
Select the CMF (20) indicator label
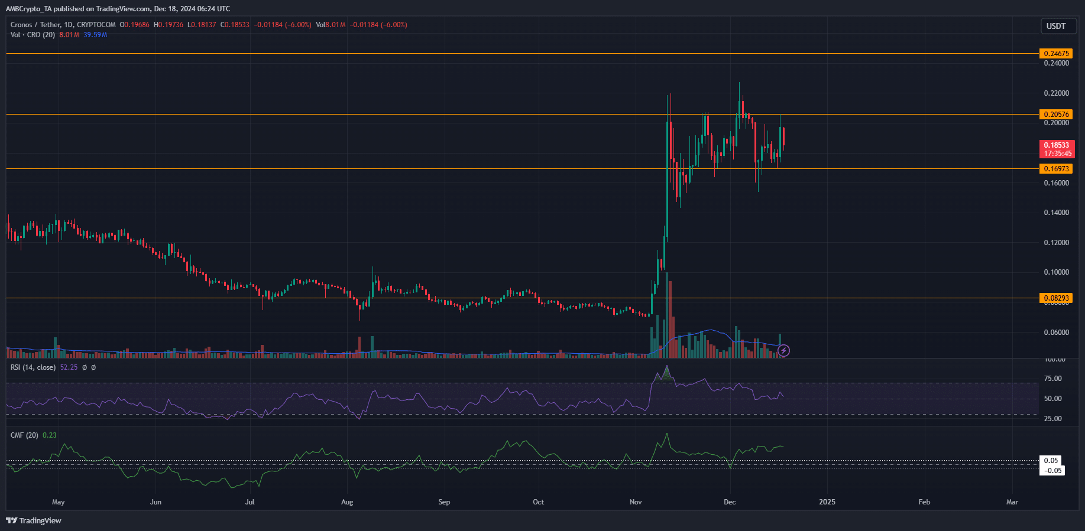[x=24, y=435]
